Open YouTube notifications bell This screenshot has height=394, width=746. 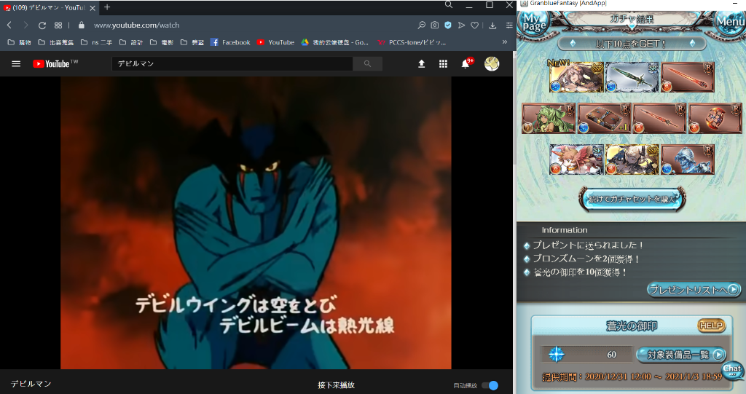click(x=466, y=64)
